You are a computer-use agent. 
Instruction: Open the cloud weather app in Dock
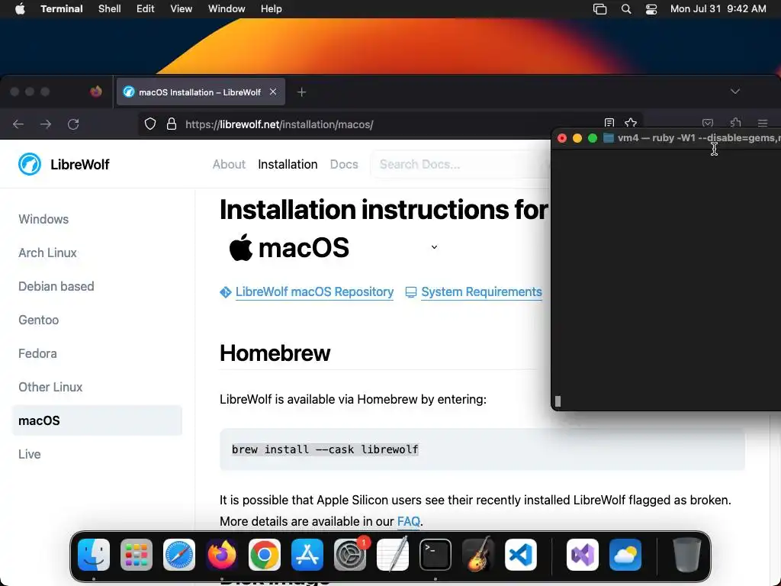[625, 555]
